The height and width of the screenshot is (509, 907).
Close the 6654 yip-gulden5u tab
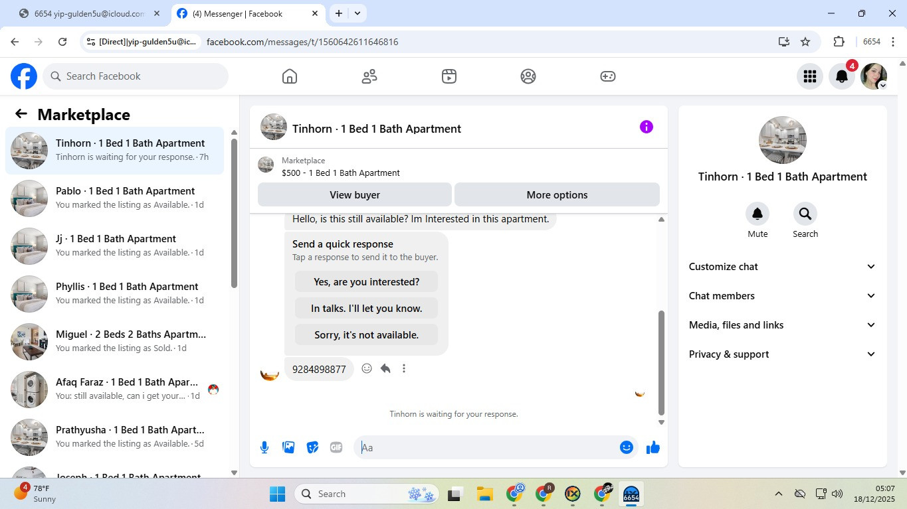[x=156, y=13]
